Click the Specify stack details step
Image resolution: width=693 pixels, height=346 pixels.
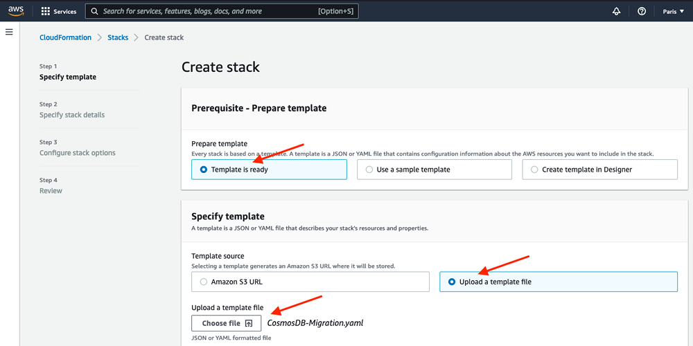[x=72, y=115]
